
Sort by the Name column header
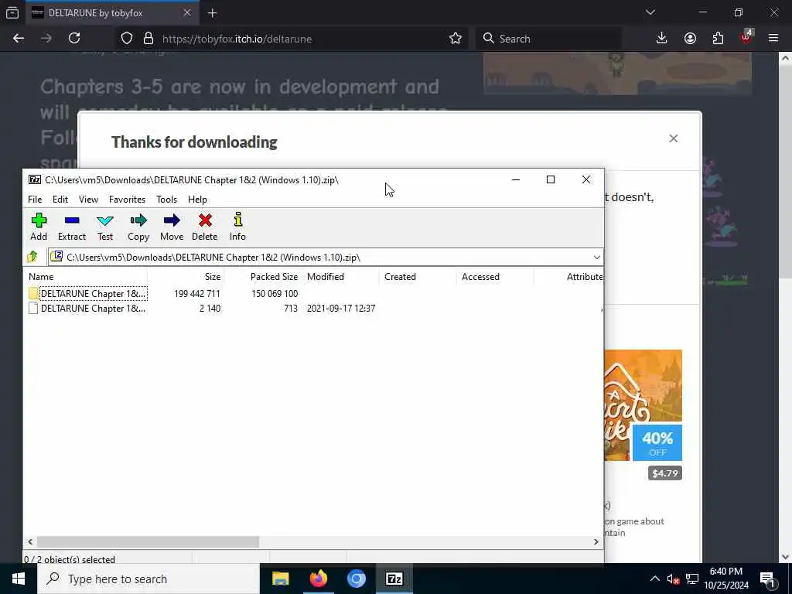tap(85, 277)
